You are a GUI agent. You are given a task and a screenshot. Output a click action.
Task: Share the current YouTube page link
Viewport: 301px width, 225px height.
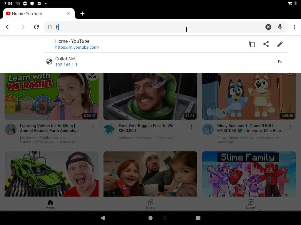pos(266,44)
